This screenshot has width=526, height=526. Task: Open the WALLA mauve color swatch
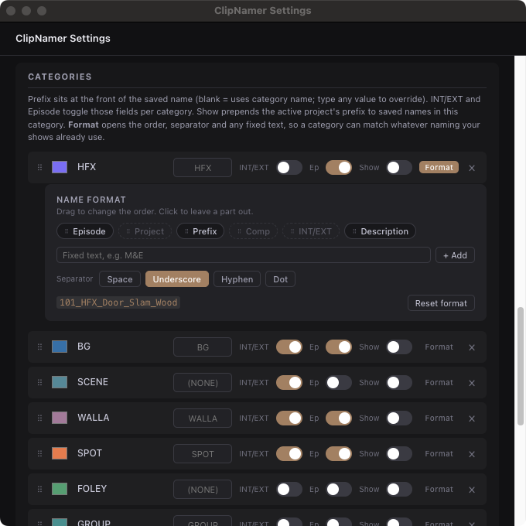pyautogui.click(x=60, y=418)
